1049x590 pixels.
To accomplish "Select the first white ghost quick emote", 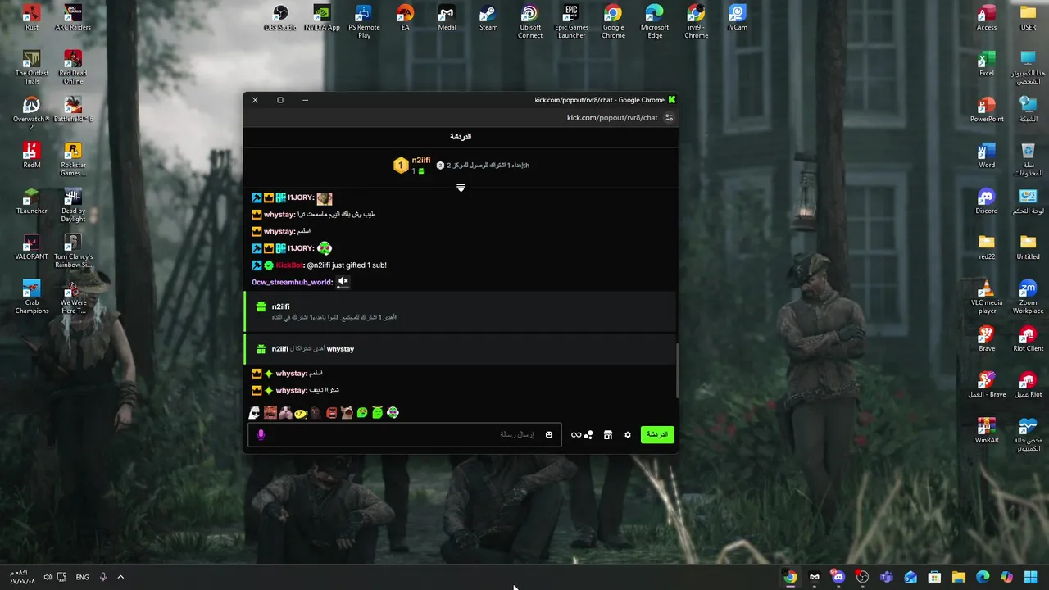I will [255, 413].
